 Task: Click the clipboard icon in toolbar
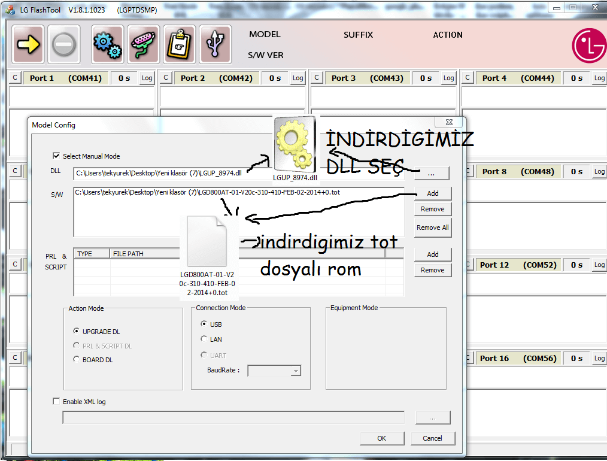pyautogui.click(x=179, y=44)
